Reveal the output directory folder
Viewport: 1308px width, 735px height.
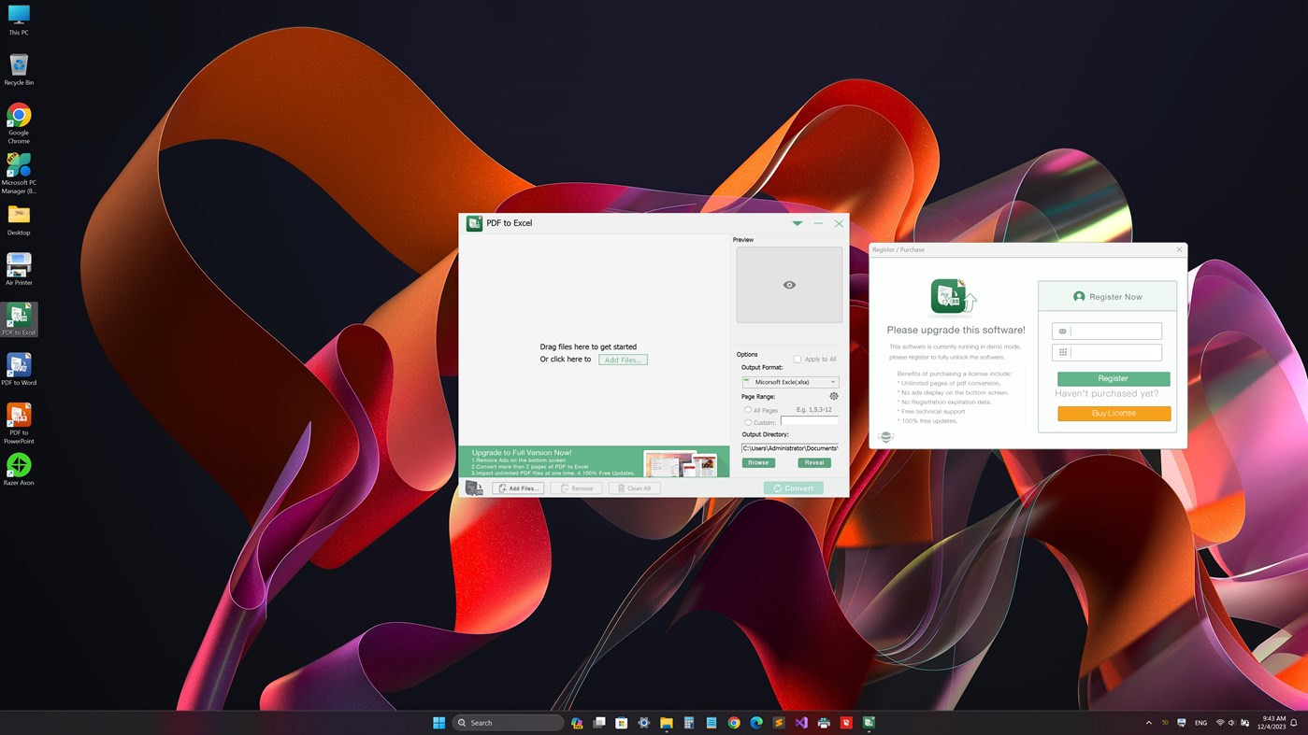[814, 463]
